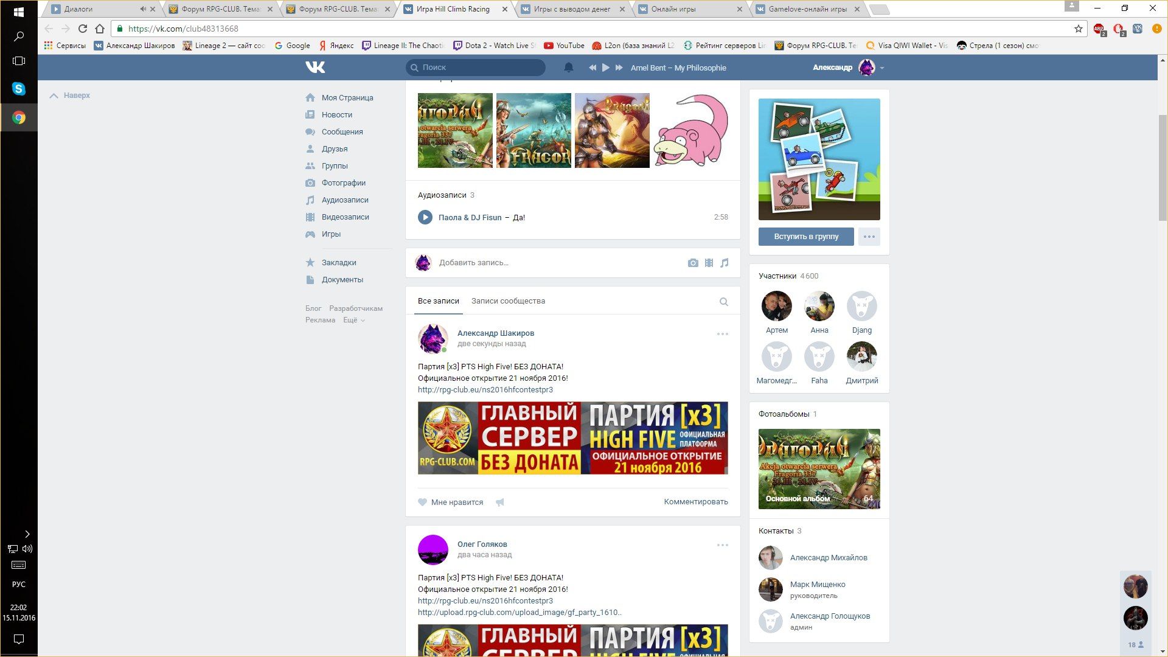This screenshot has width=1168, height=657.
Task: Expand hidden tray icons chevron
Action: point(27,534)
